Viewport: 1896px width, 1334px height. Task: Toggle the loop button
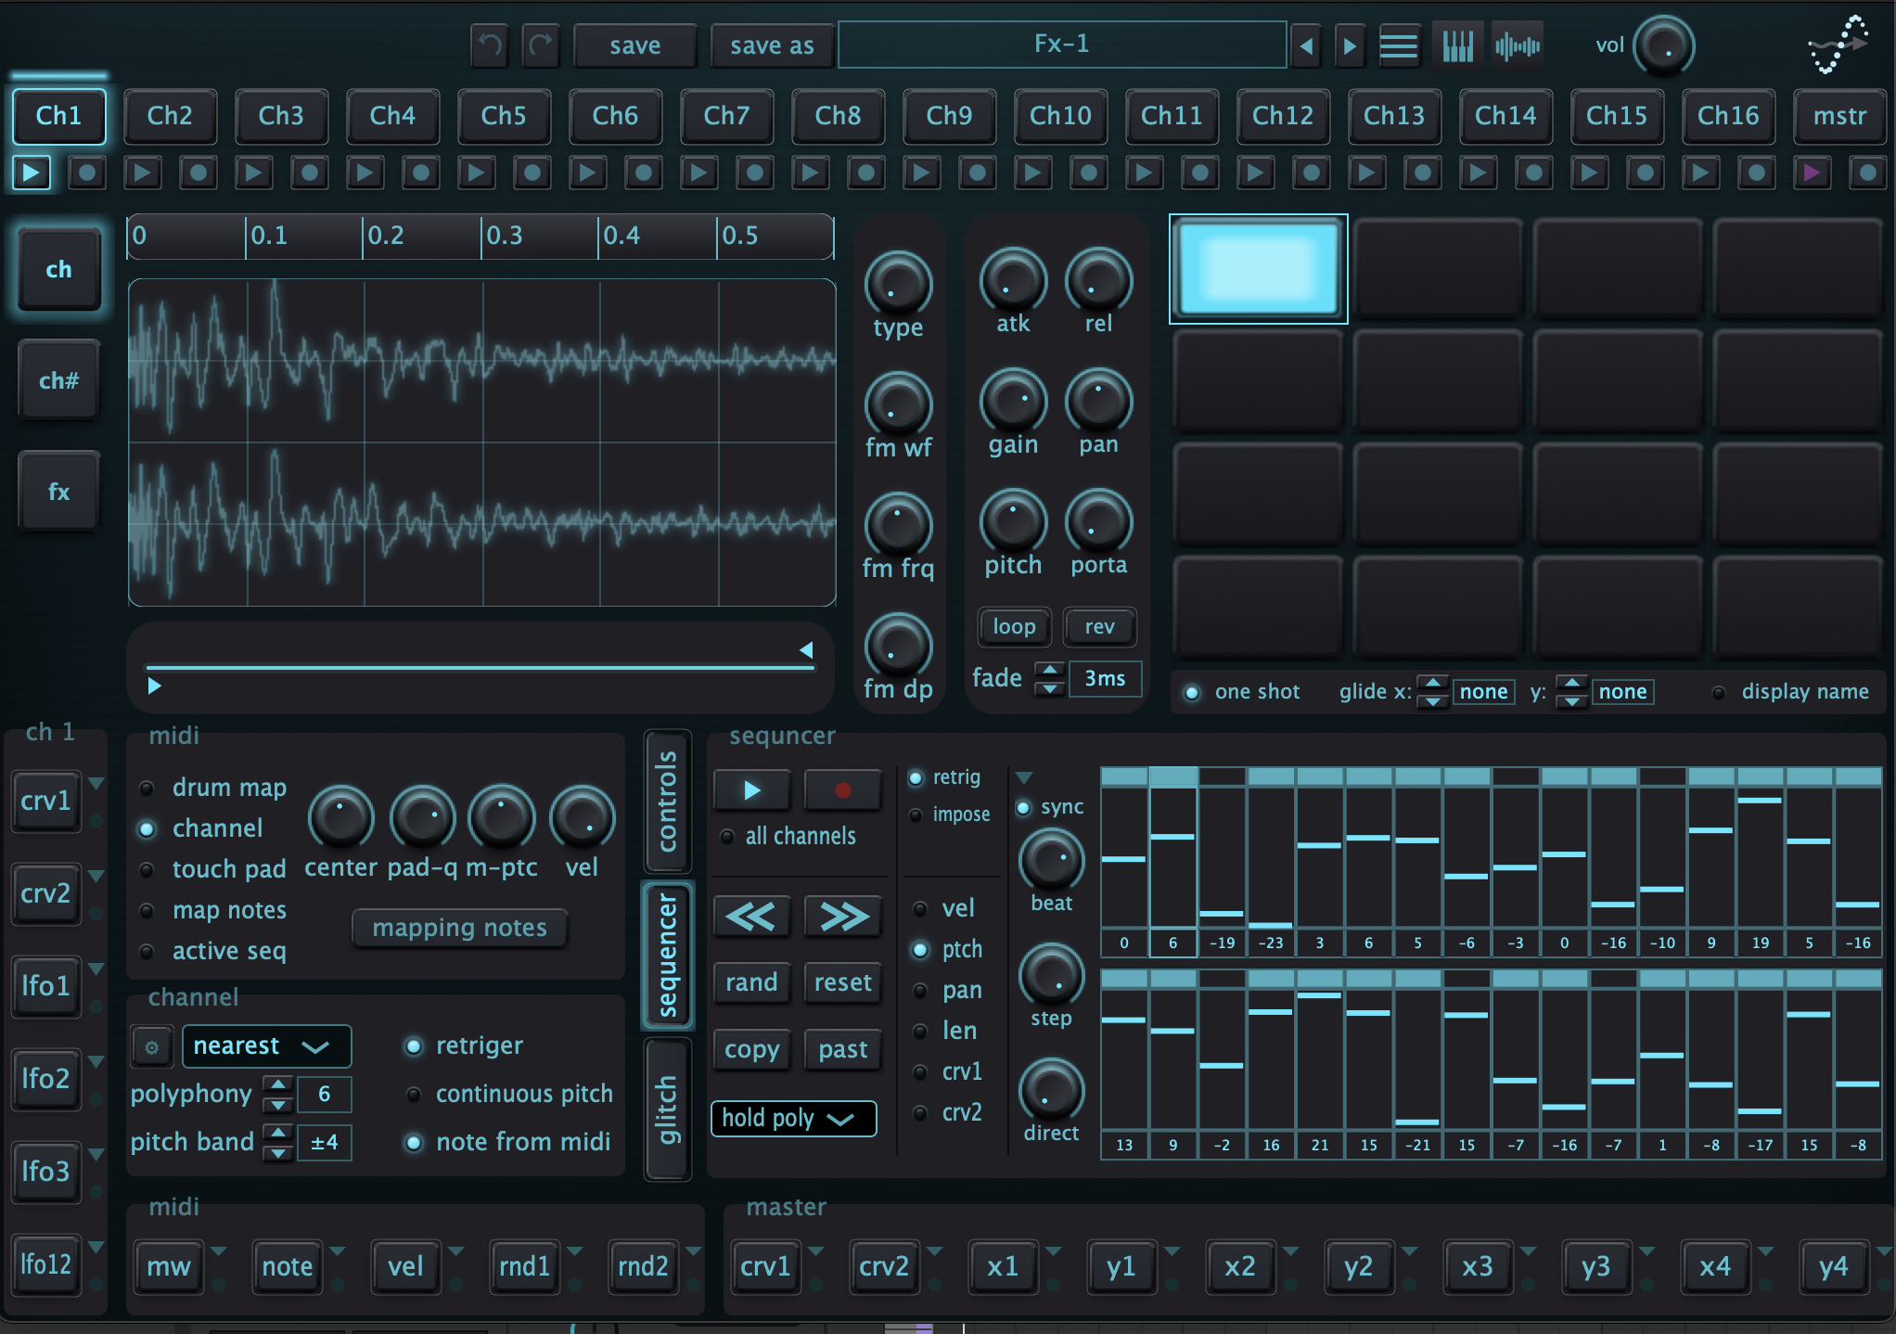(1014, 627)
